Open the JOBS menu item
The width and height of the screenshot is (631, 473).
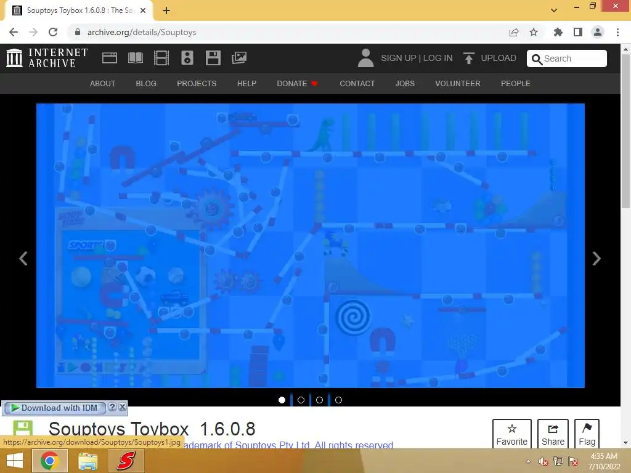405,84
